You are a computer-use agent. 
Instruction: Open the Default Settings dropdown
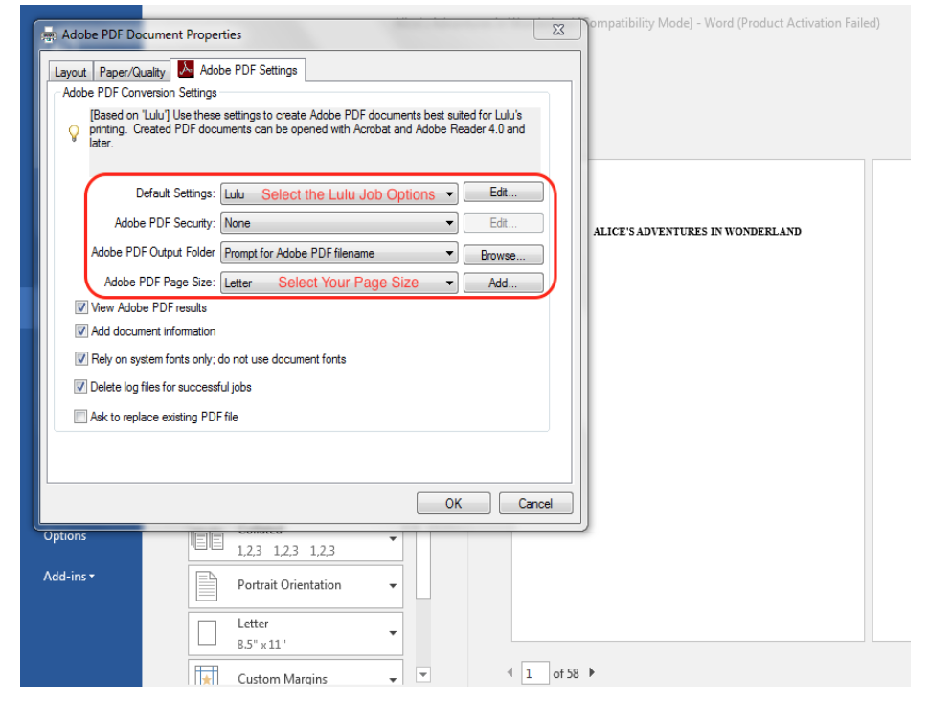click(339, 193)
